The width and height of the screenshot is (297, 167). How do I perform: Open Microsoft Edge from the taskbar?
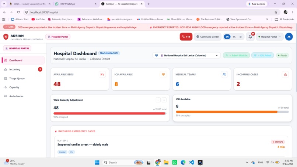(x=183, y=163)
